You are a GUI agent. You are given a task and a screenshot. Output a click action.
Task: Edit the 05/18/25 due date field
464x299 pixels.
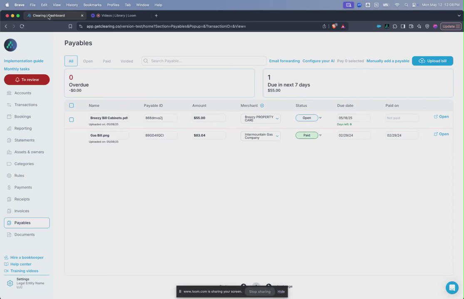pos(353,118)
